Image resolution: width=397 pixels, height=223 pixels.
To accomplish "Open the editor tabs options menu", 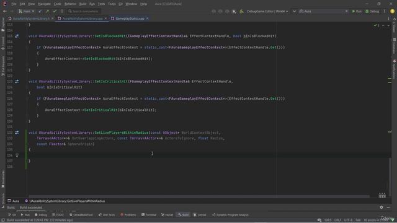I will tap(388, 19).
